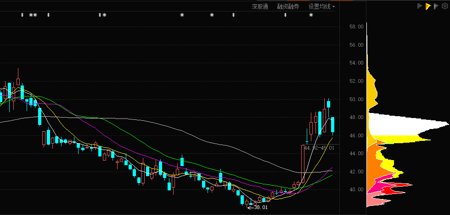Click the large red breakout candlestick
The width and height of the screenshot is (450, 215).
click(303, 164)
